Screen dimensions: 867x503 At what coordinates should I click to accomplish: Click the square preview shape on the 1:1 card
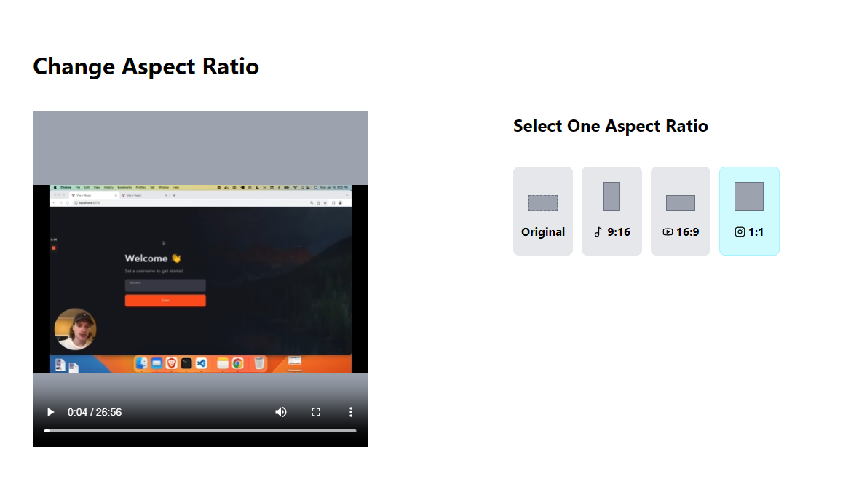[749, 197]
